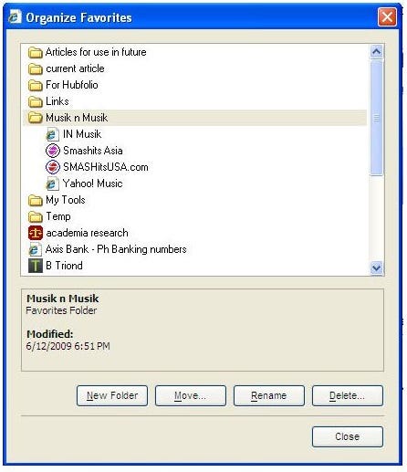Select the Smashits Asia favorite
Viewport: 407px width, 472px height.
click(x=93, y=151)
